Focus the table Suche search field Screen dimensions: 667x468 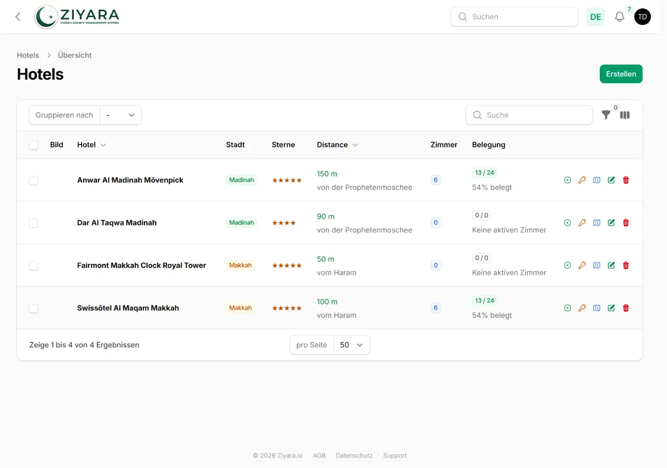tap(529, 115)
